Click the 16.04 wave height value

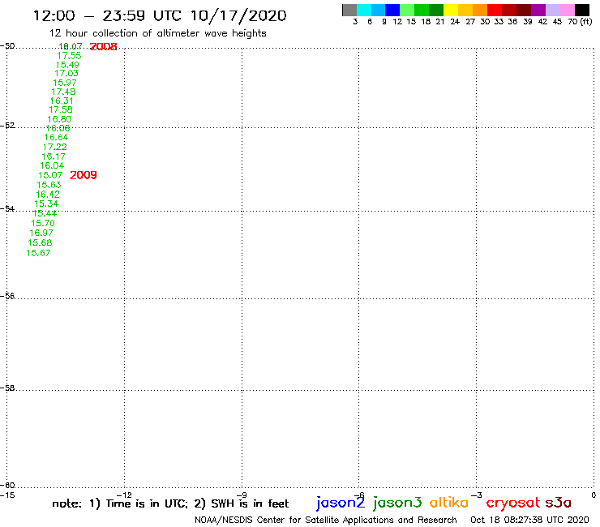pos(52,165)
